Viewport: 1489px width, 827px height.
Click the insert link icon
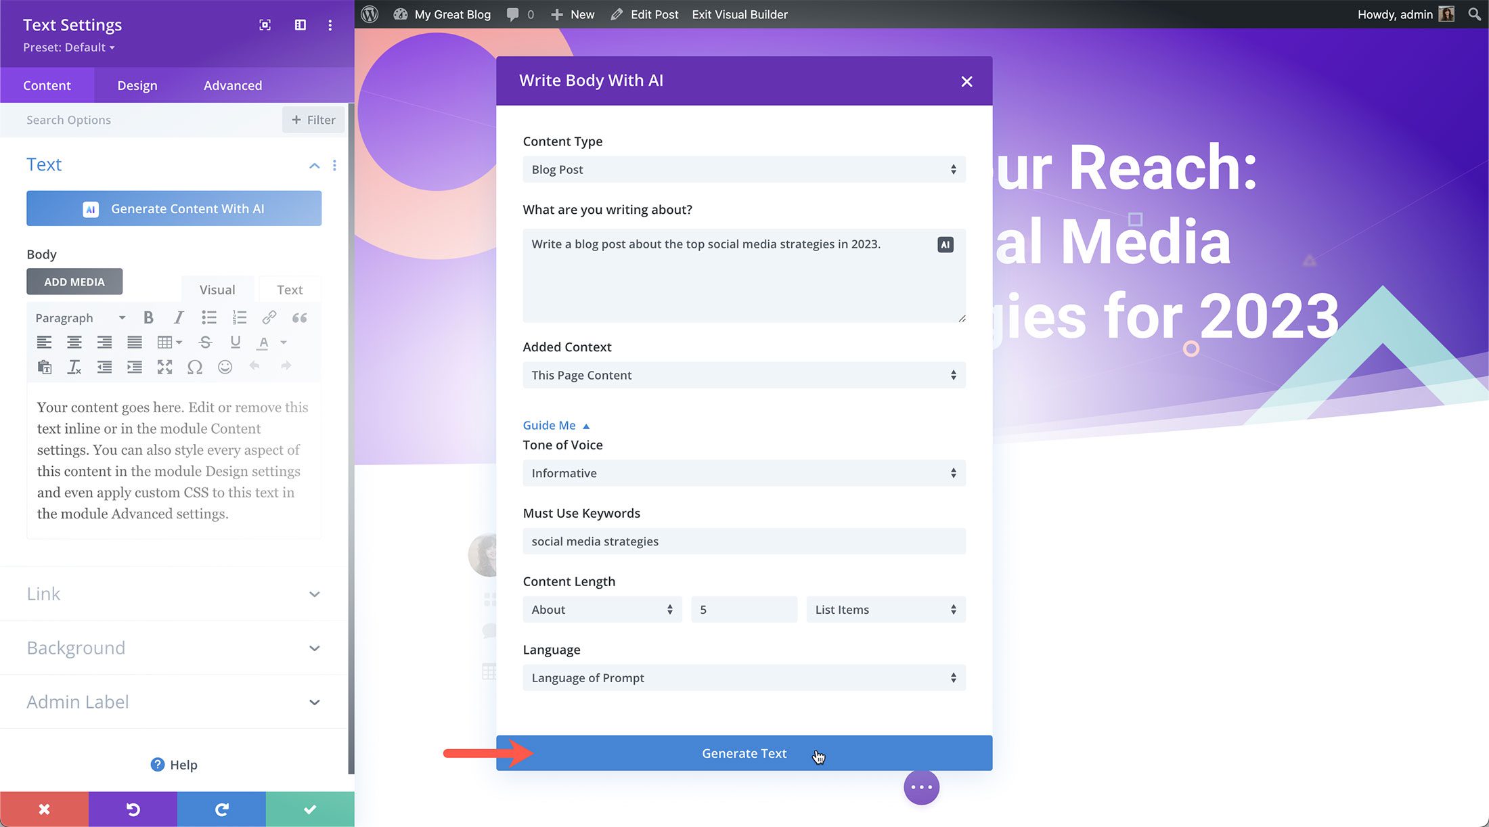[x=269, y=317]
